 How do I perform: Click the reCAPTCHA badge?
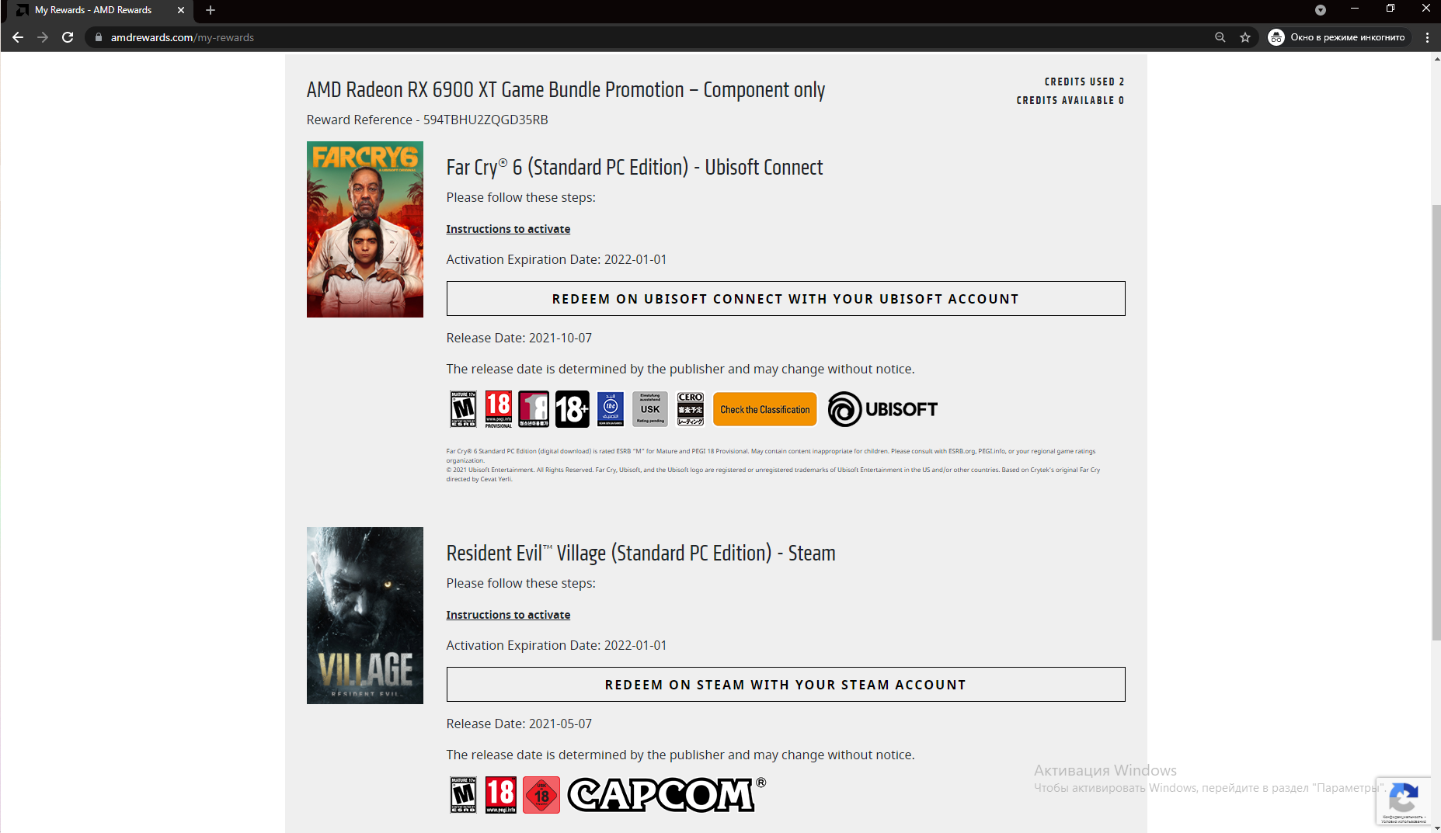click(x=1404, y=800)
